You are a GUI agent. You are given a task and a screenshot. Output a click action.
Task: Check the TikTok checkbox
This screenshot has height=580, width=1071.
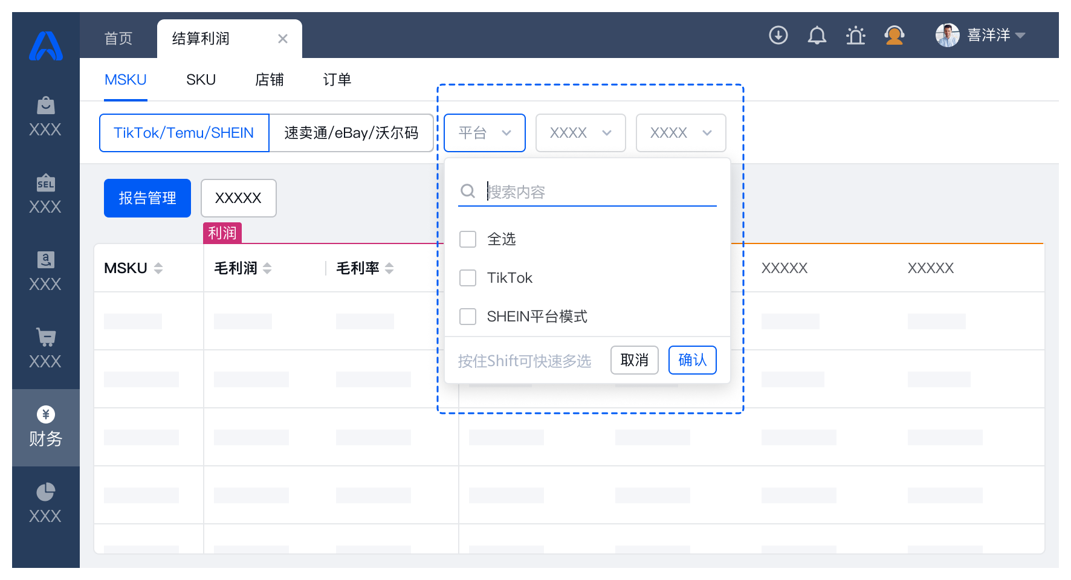tap(468, 278)
